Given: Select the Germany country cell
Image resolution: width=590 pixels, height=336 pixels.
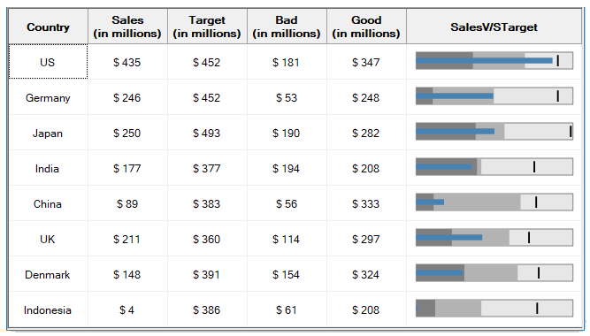Looking at the screenshot, I should tap(48, 97).
